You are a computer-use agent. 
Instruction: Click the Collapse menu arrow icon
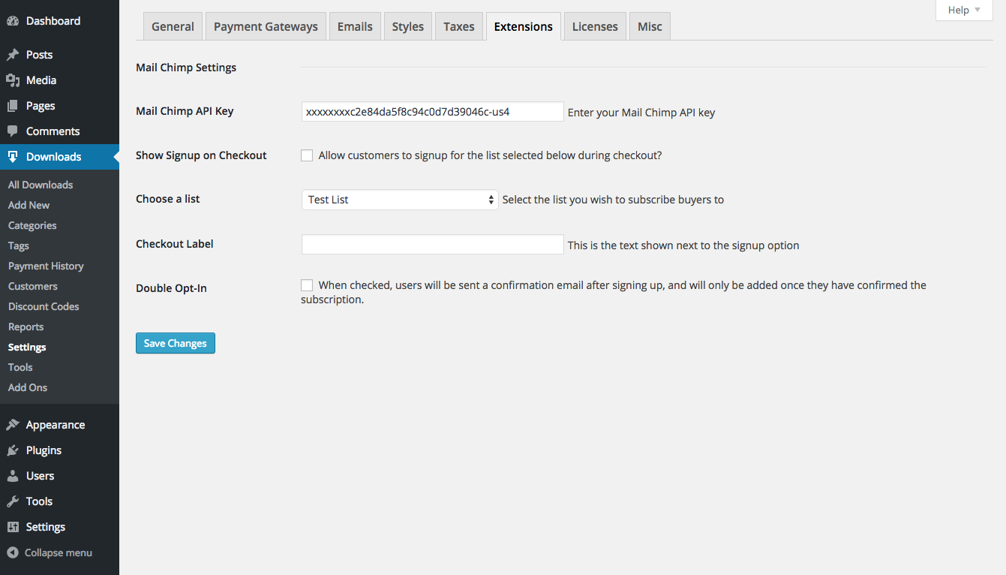click(x=13, y=552)
